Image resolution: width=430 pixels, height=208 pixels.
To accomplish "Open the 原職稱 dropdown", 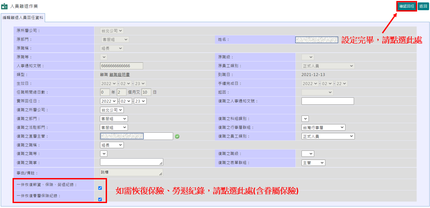I will [x=112, y=48].
